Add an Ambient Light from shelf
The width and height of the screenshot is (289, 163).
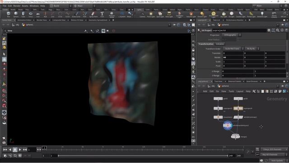262,14
